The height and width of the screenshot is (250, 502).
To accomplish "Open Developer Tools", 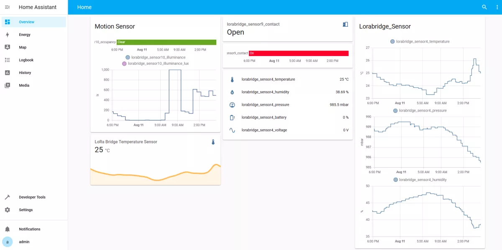I will click(7, 197).
